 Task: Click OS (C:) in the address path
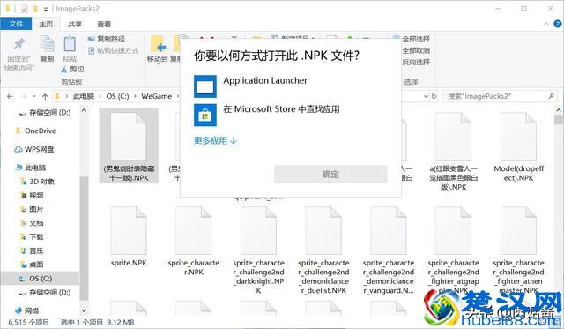click(117, 96)
